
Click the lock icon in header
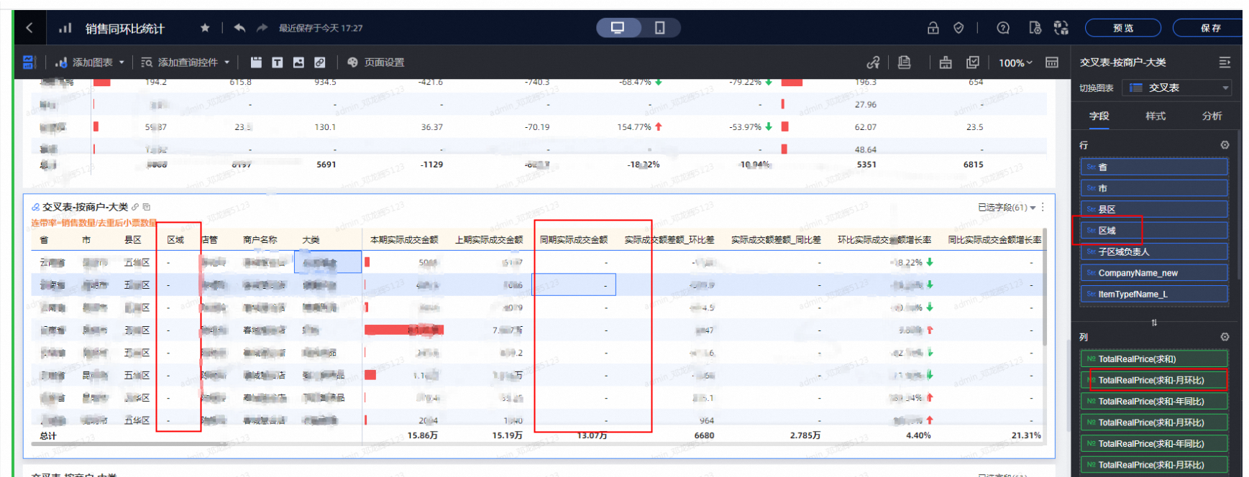pos(933,28)
